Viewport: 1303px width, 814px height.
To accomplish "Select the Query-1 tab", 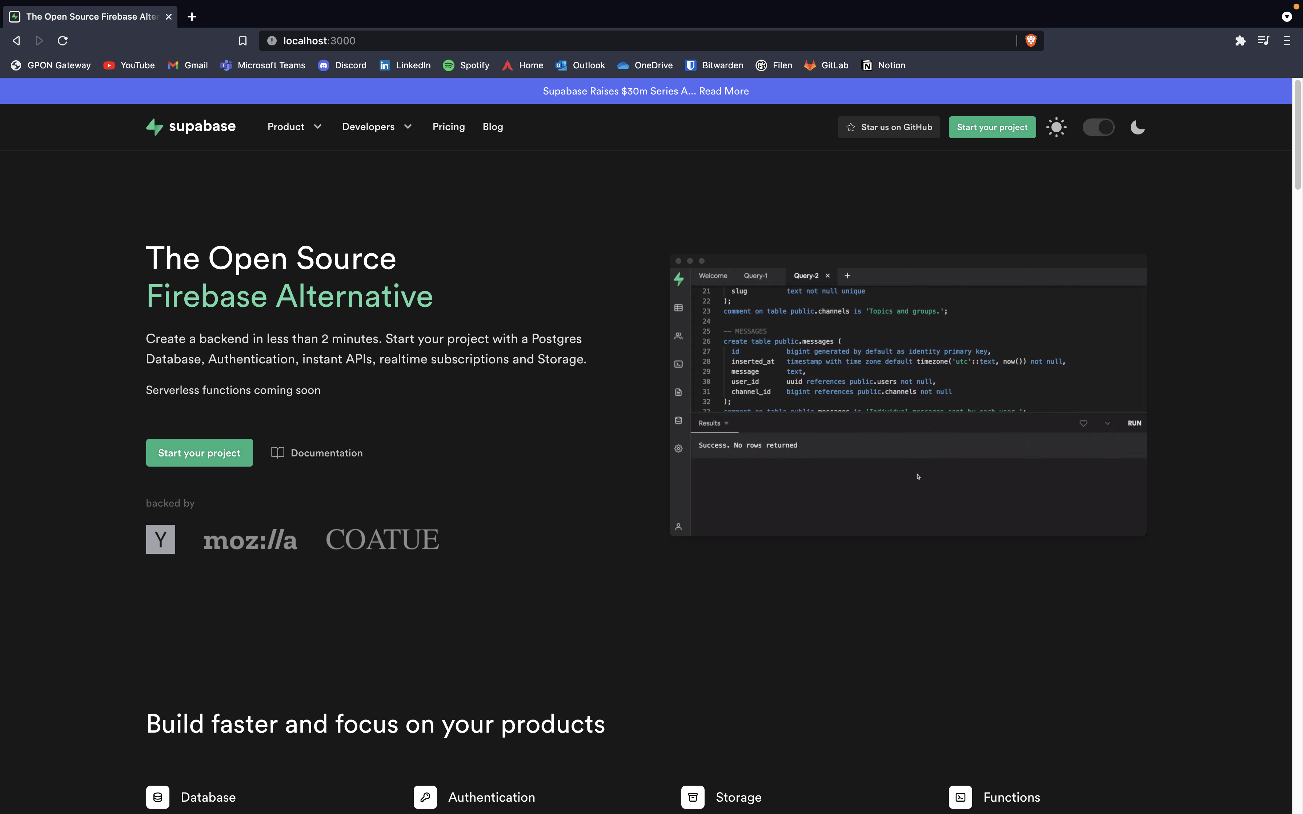I will 755,275.
